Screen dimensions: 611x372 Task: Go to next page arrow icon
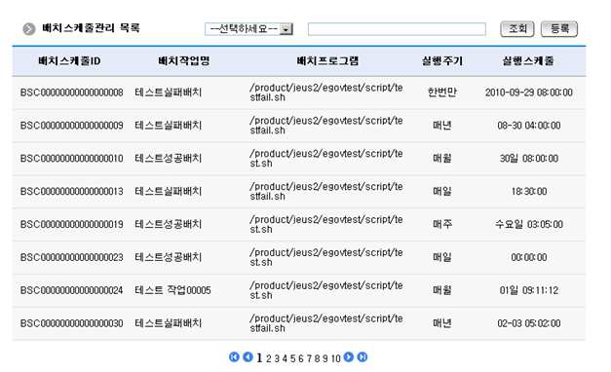349,356
